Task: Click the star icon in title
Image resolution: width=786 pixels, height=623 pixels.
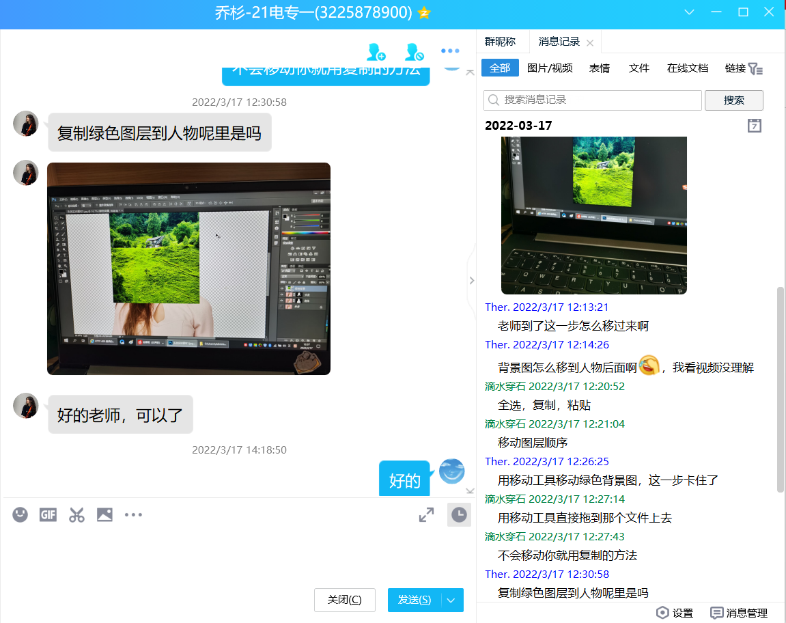Action: coord(424,12)
